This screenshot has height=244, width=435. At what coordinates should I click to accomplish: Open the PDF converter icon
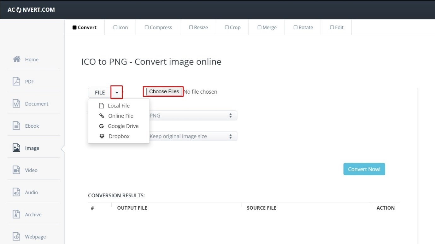click(x=16, y=81)
